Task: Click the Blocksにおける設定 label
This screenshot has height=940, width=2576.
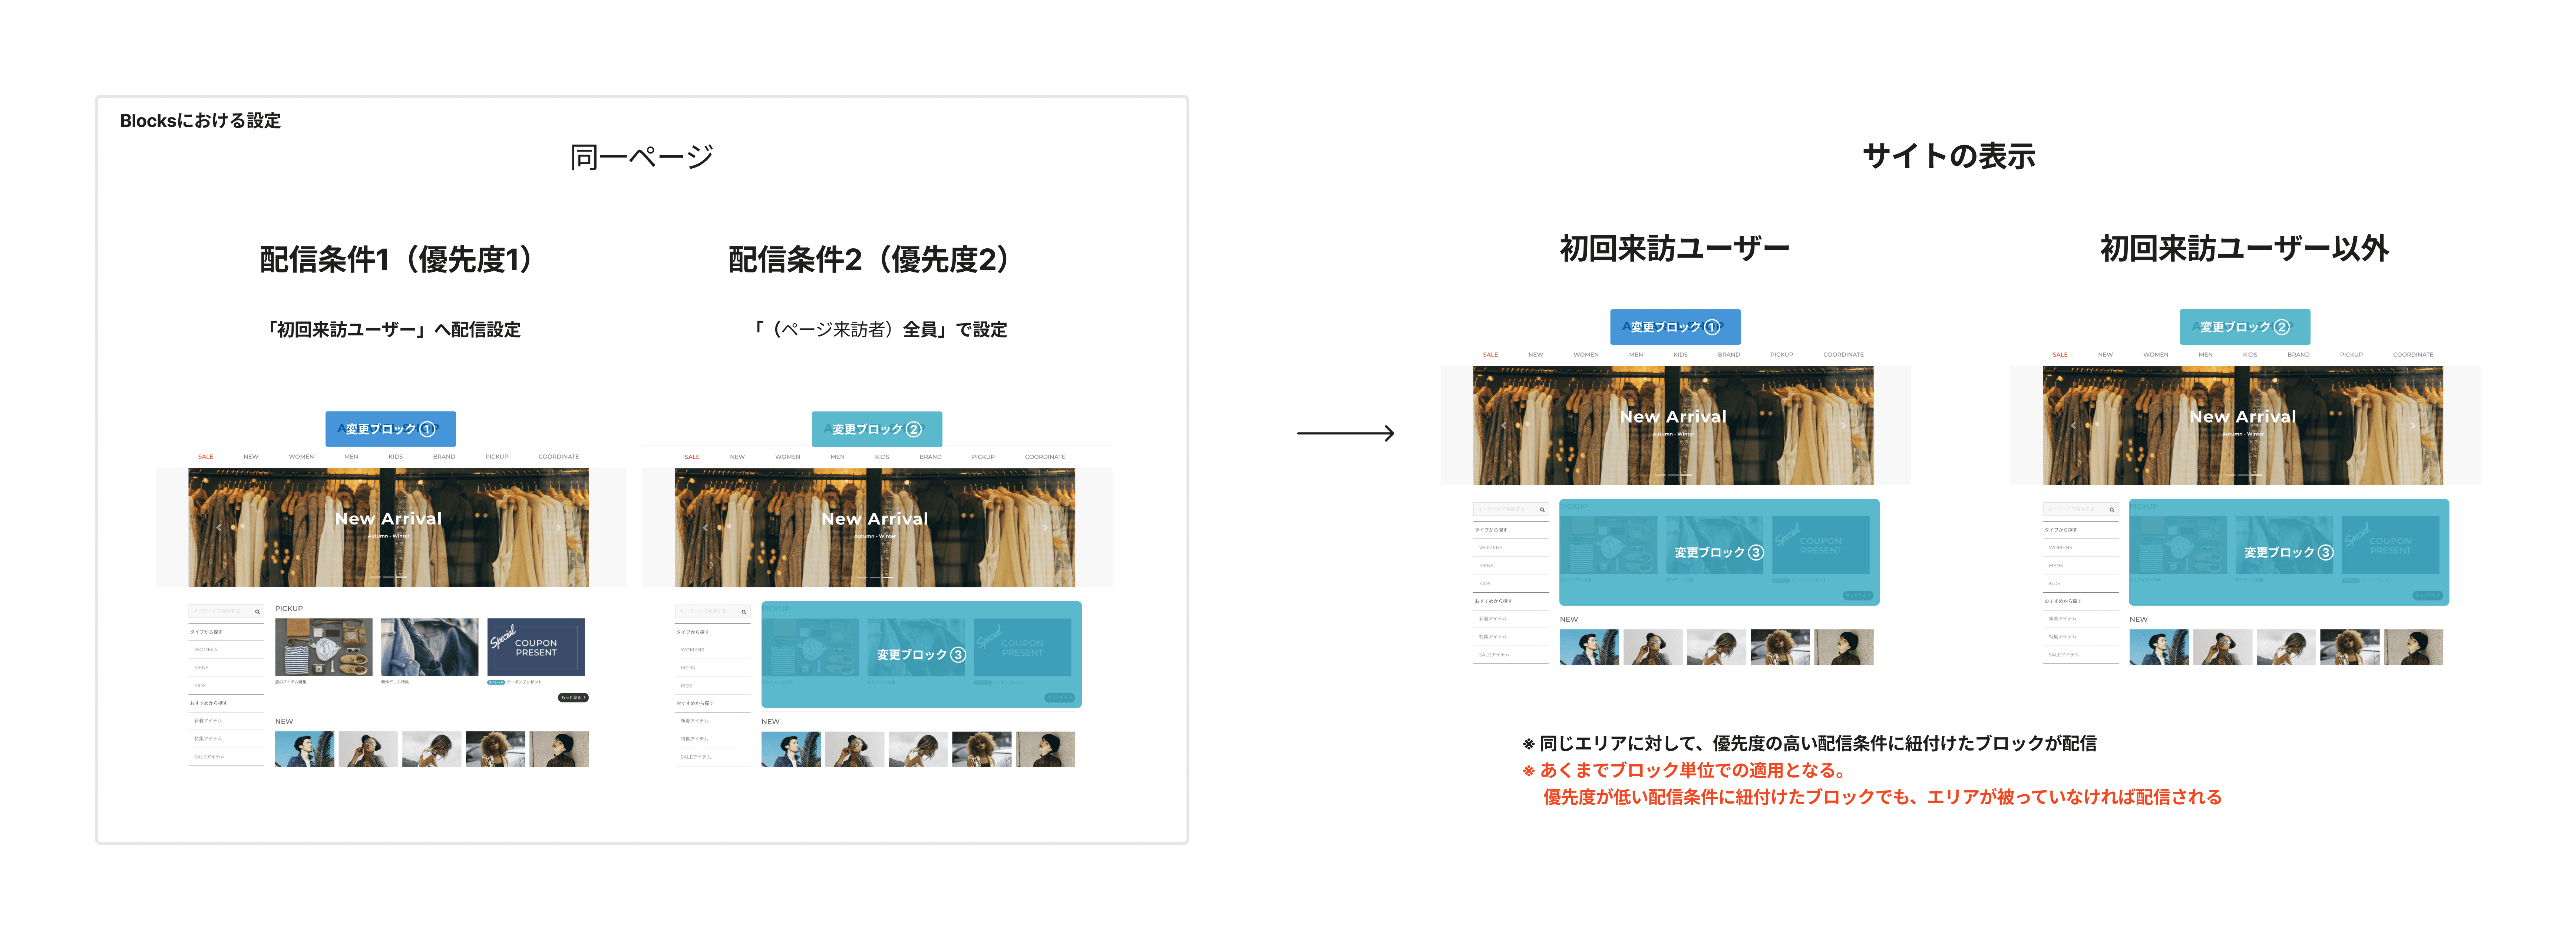Action: (200, 121)
